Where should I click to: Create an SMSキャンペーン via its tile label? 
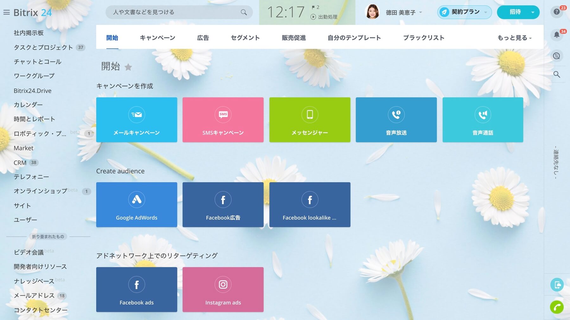tap(223, 133)
